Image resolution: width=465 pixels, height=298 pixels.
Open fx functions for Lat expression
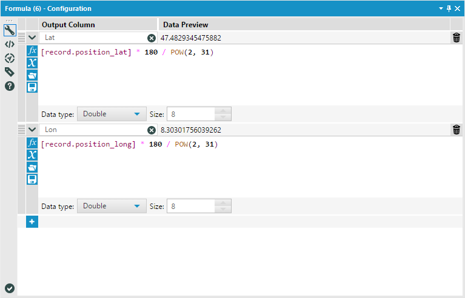32,51
